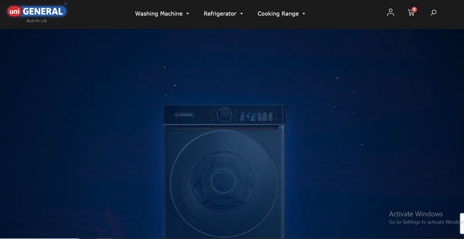Expand the Washing Machine dropdown arrow
Screen dimensions: 464x239
pos(188,14)
